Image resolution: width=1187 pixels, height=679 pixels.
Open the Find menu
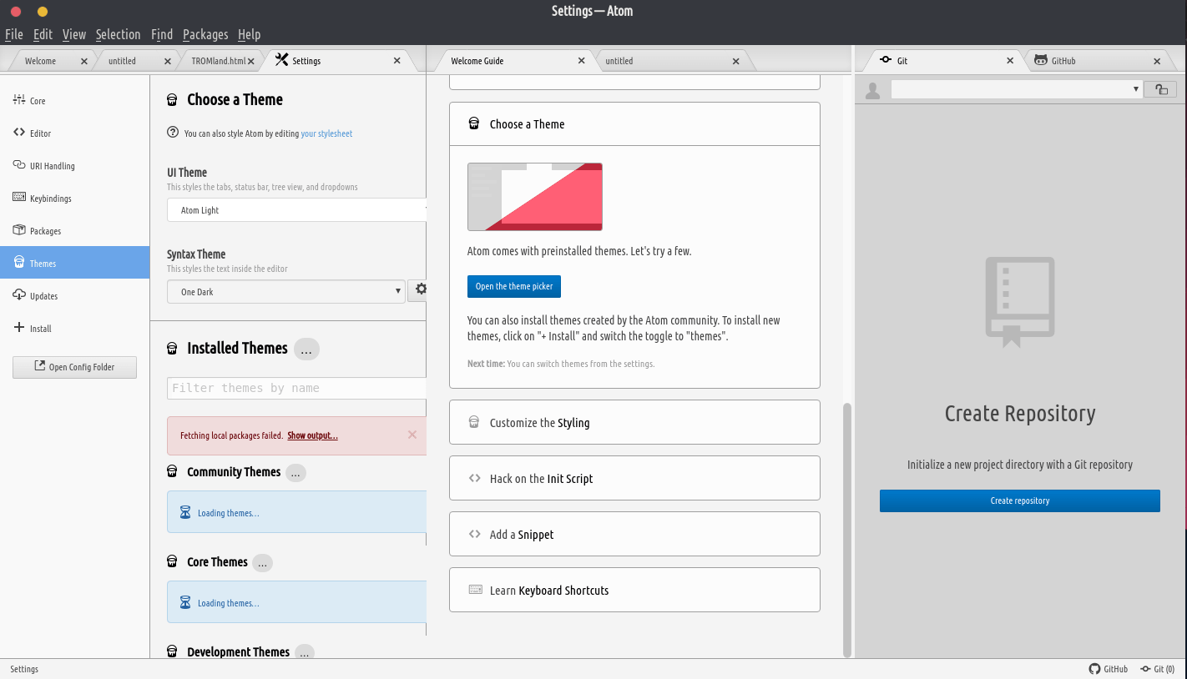(x=162, y=34)
